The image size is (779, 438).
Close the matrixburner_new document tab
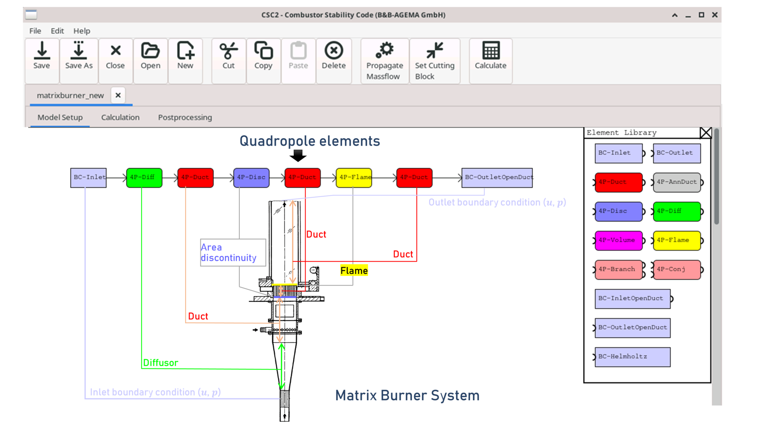[118, 95]
